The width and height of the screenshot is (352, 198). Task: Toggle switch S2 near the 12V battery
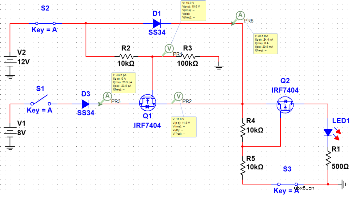coord(45,23)
